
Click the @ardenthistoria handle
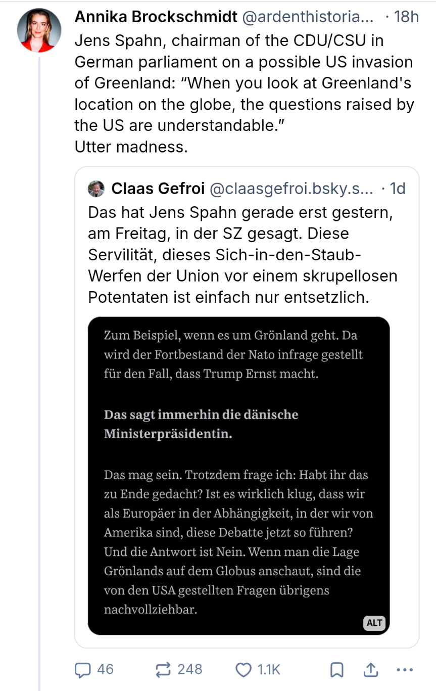click(308, 17)
